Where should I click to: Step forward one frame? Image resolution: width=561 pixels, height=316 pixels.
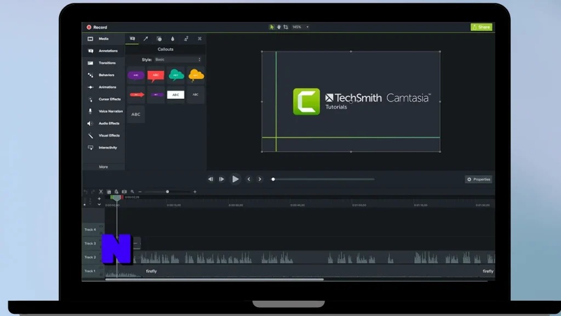coord(221,179)
